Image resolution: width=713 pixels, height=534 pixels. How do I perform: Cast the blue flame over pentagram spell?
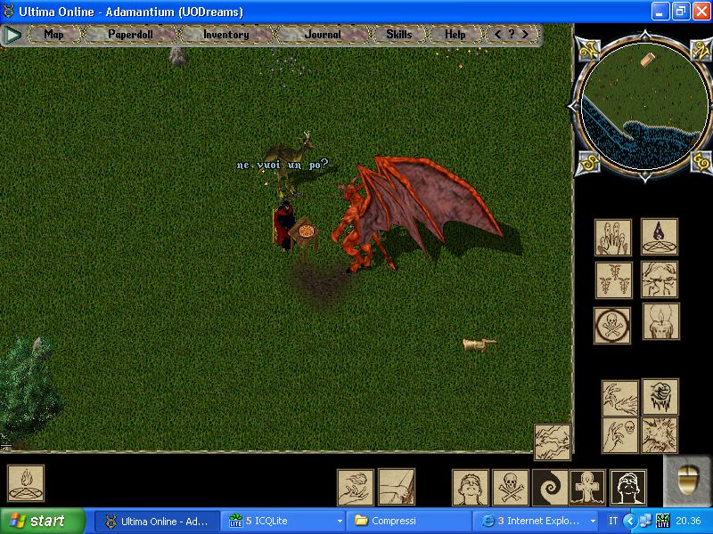[660, 237]
